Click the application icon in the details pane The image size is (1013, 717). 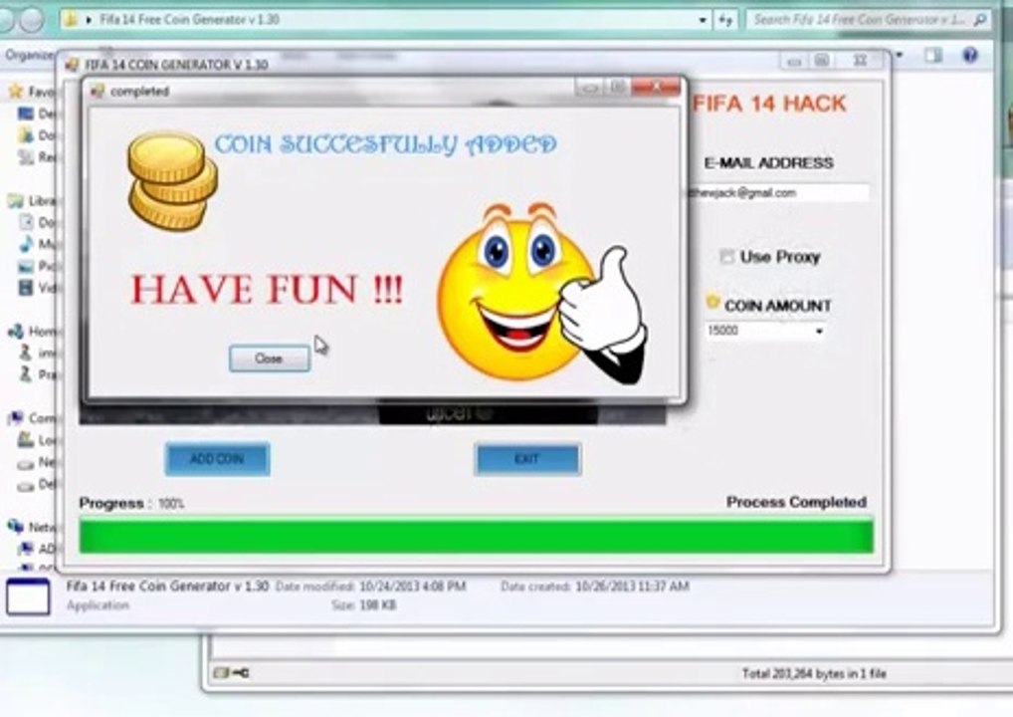[28, 597]
